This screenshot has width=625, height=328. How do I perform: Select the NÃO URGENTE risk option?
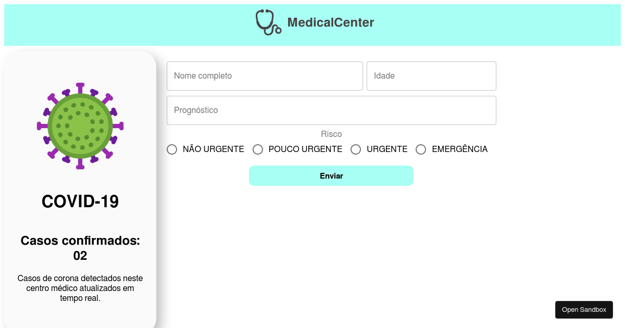click(x=172, y=149)
